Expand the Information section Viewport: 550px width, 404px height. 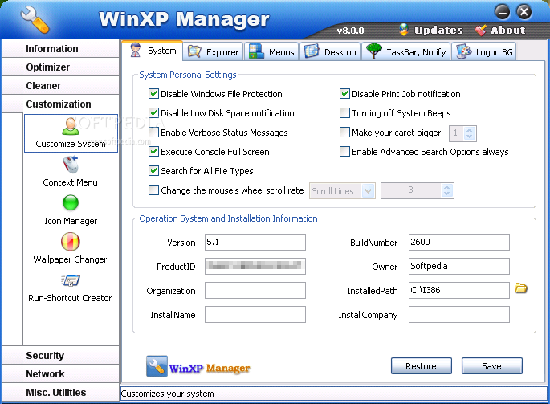tap(60, 48)
